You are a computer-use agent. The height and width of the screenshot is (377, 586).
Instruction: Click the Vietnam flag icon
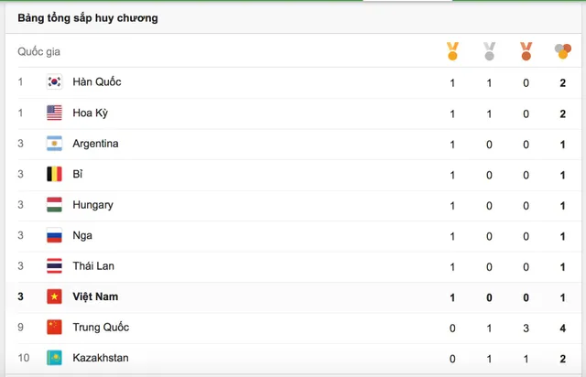point(54,296)
